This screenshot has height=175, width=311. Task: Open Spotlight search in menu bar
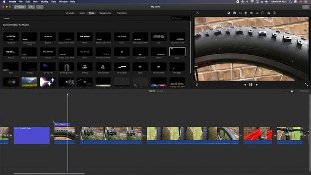tap(290, 2)
